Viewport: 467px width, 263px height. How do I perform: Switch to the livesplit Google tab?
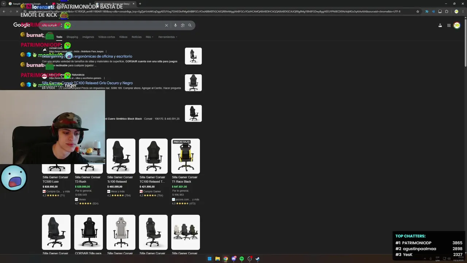(x=28, y=4)
